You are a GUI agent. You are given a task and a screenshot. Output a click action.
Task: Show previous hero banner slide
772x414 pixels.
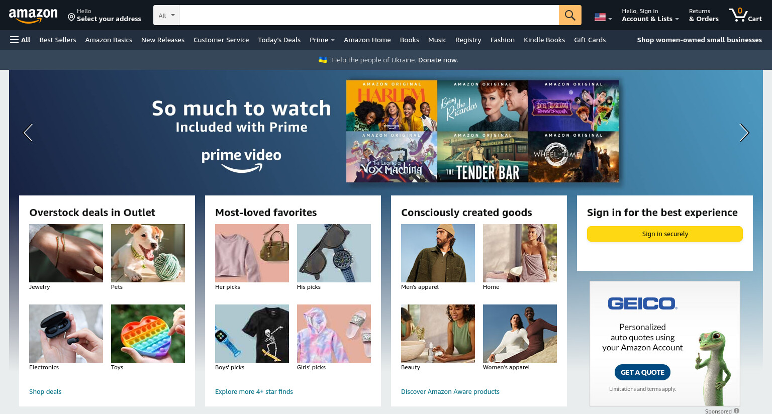coord(28,133)
